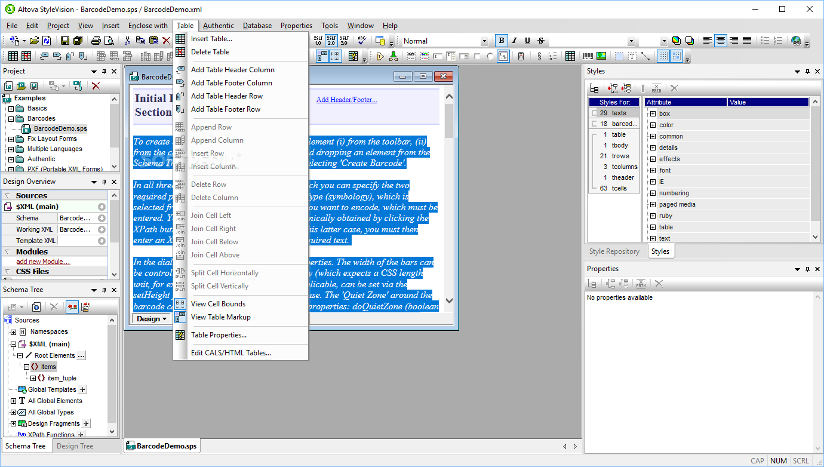Collapse the Sources section in Design Overview
824x467 pixels.
click(x=8, y=196)
